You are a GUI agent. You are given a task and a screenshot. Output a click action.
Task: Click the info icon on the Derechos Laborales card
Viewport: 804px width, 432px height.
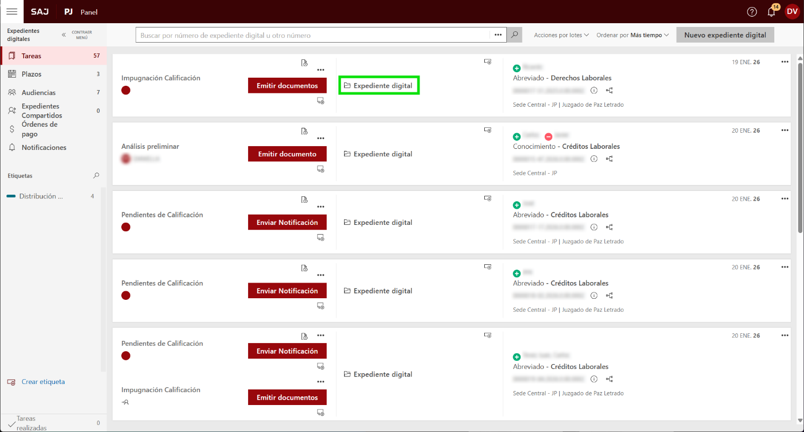point(594,91)
